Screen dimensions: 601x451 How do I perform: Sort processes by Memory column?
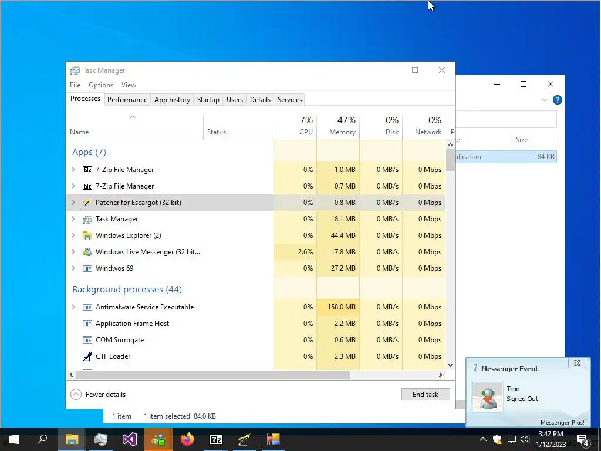click(338, 127)
